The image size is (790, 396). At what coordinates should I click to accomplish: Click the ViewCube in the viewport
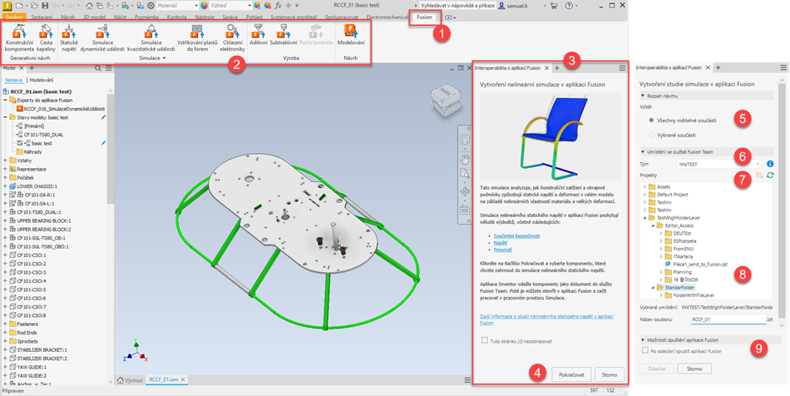tap(444, 101)
